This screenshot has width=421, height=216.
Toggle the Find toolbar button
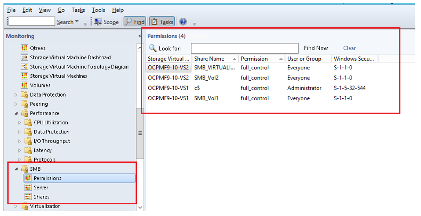135,22
